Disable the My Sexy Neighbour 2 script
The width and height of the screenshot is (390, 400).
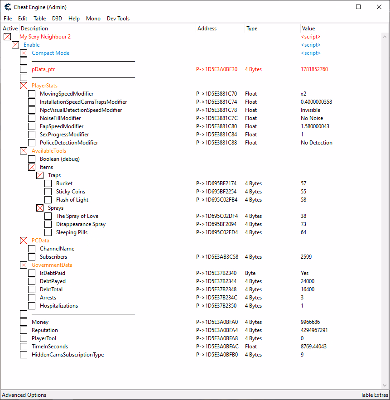point(7,37)
